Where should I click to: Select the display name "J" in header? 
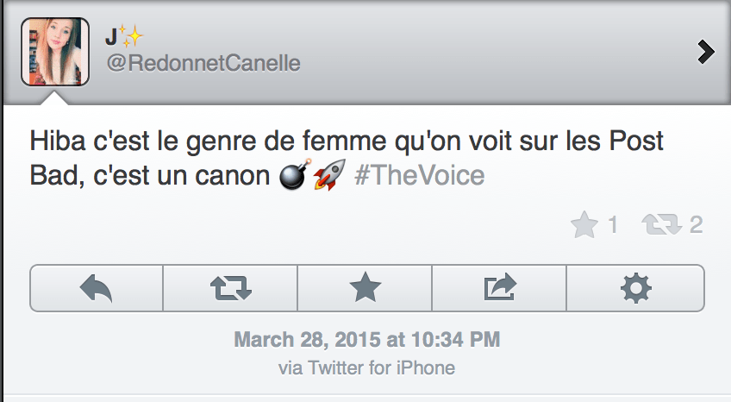[111, 37]
